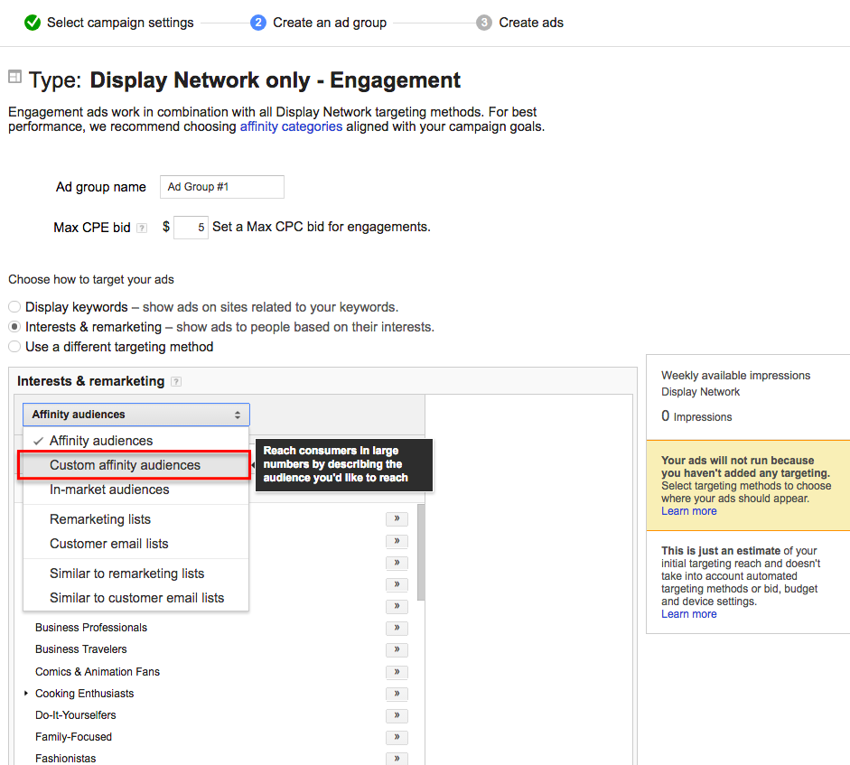Choose Use a different targeting method

click(14, 347)
